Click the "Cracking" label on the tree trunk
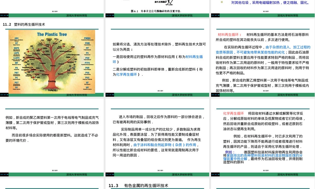This screenshot has width=315, height=189. point(52,81)
